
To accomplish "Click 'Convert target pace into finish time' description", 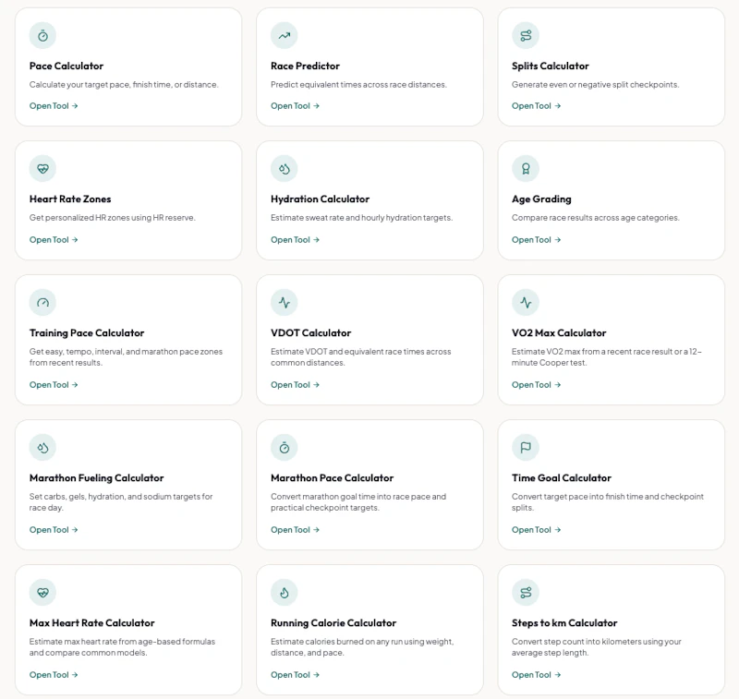I will coord(608,502).
